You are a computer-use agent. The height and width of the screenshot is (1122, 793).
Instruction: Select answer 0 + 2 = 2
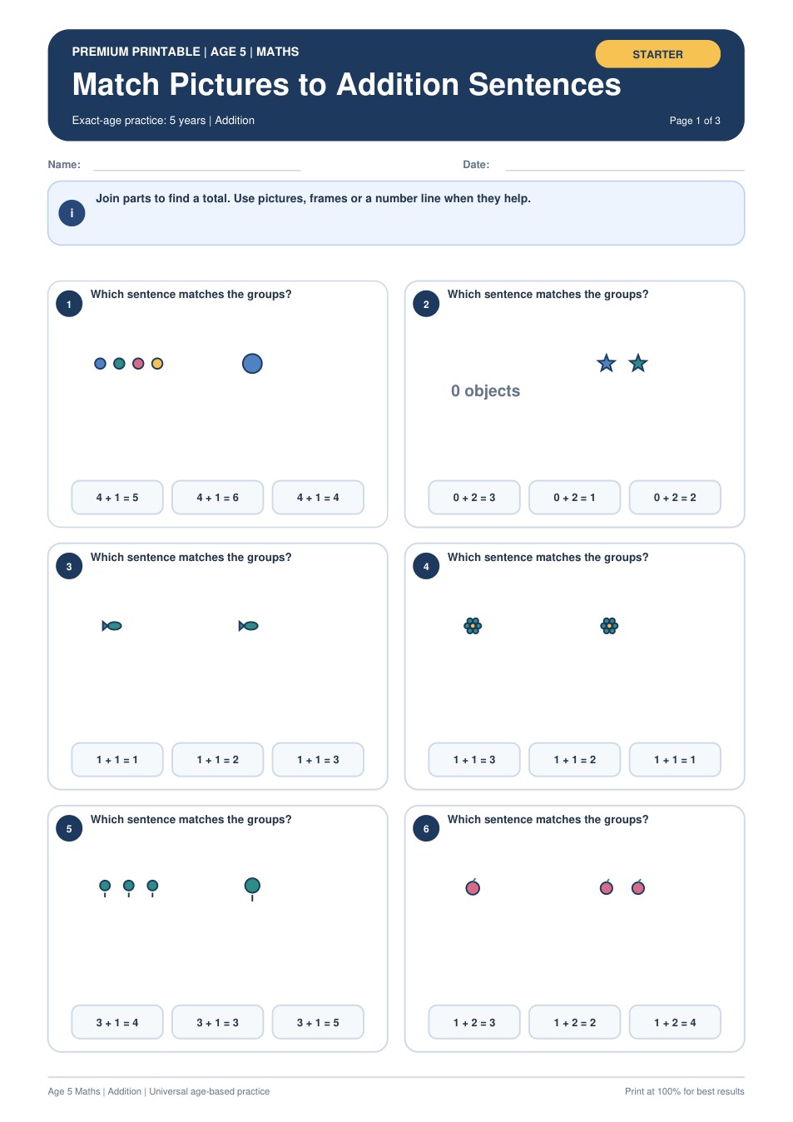pyautogui.click(x=675, y=498)
